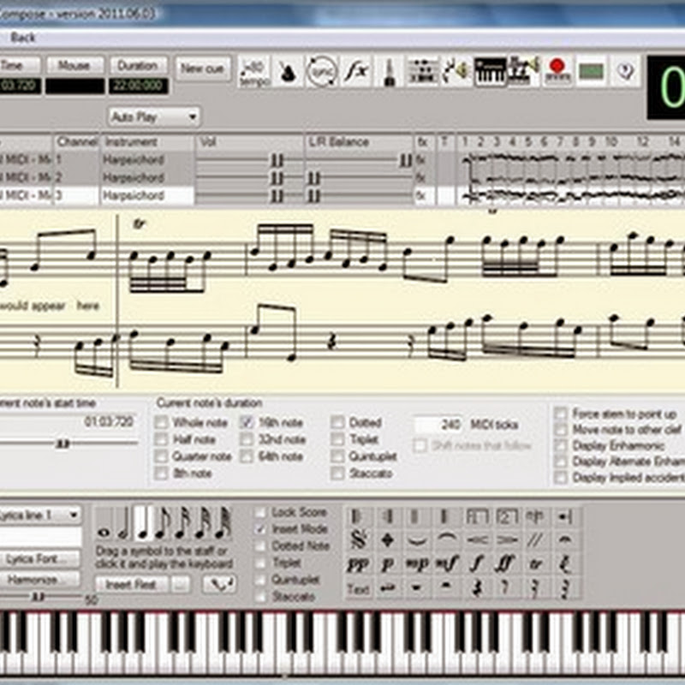The height and width of the screenshot is (685, 685).
Task: Click the MIDI ticks value field
Action: 439,424
